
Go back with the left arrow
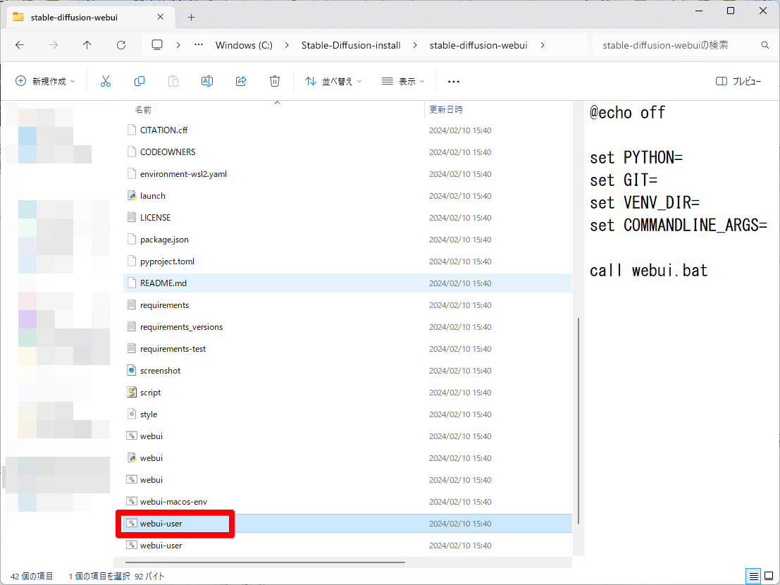tap(20, 45)
